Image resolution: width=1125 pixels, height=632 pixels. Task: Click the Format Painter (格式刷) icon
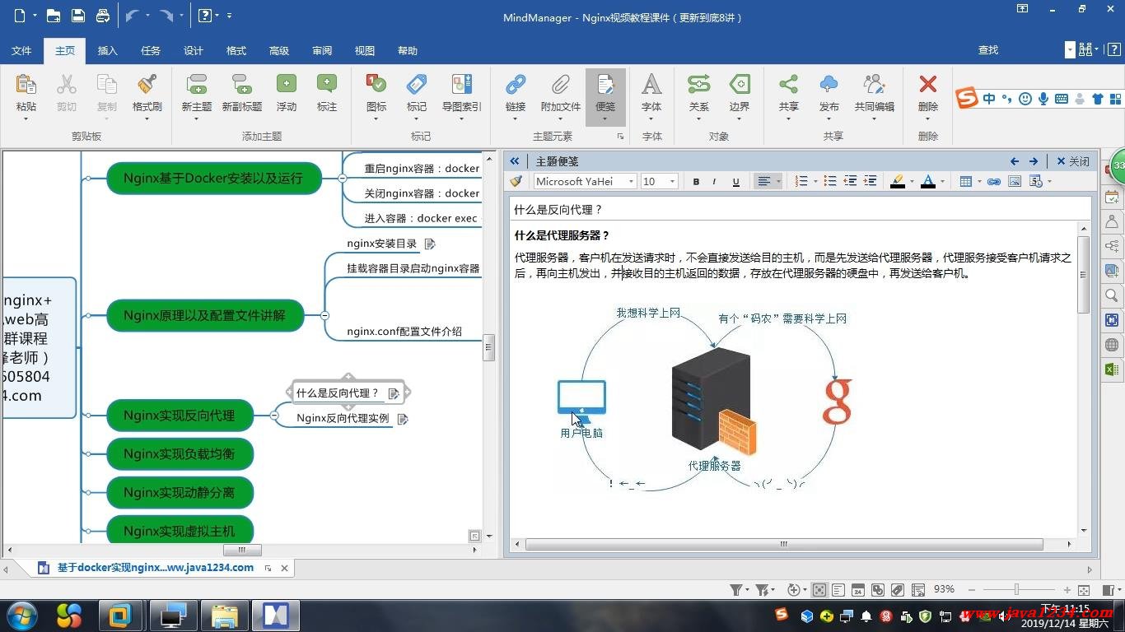(147, 84)
